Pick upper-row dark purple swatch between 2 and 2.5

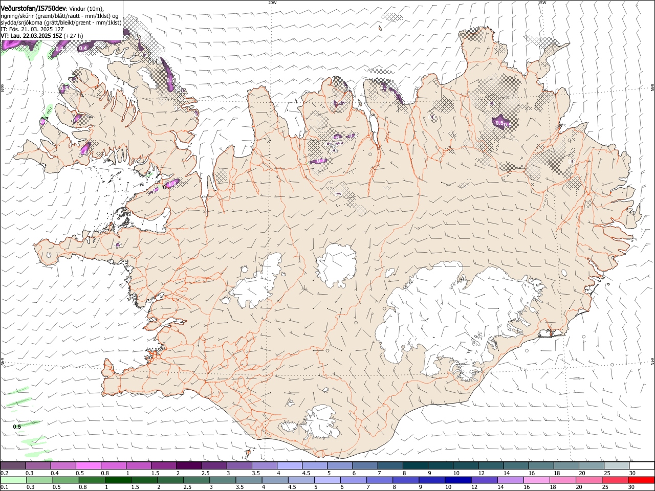[x=189, y=466]
